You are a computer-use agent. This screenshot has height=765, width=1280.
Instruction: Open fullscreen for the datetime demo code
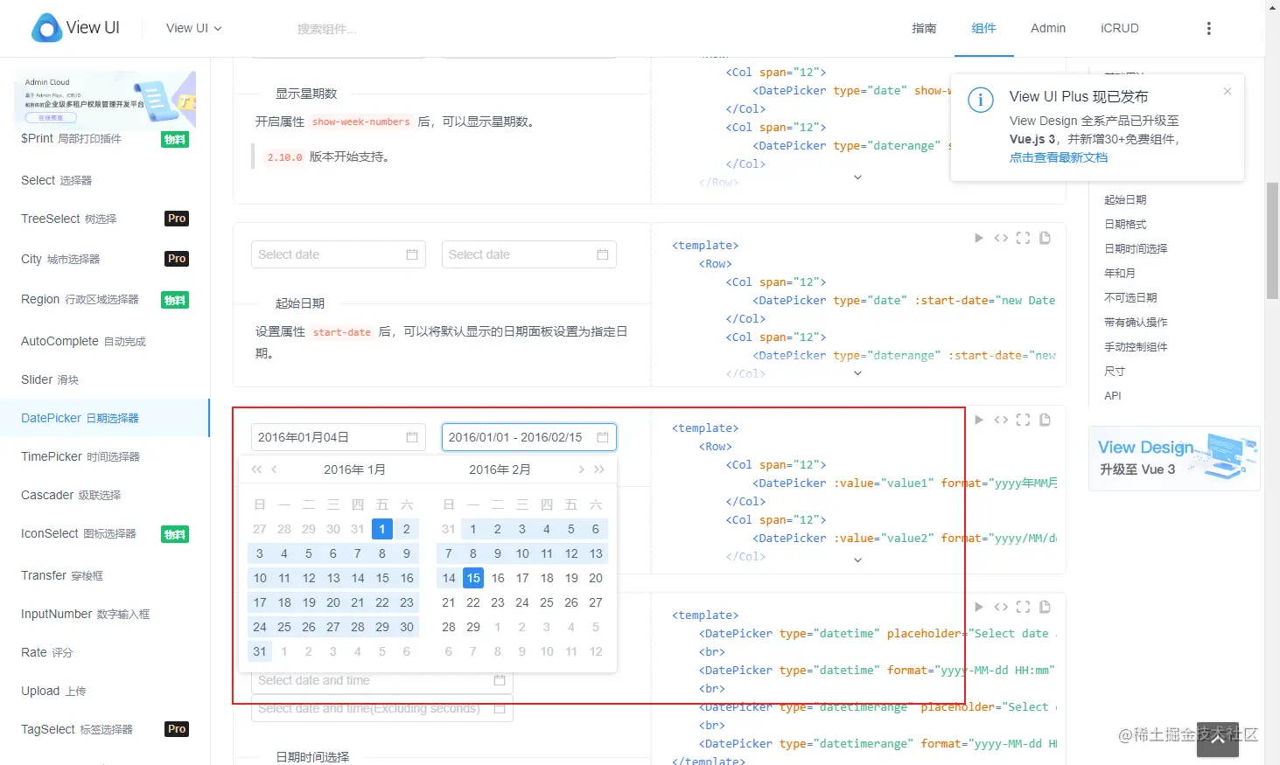pyautogui.click(x=1023, y=607)
